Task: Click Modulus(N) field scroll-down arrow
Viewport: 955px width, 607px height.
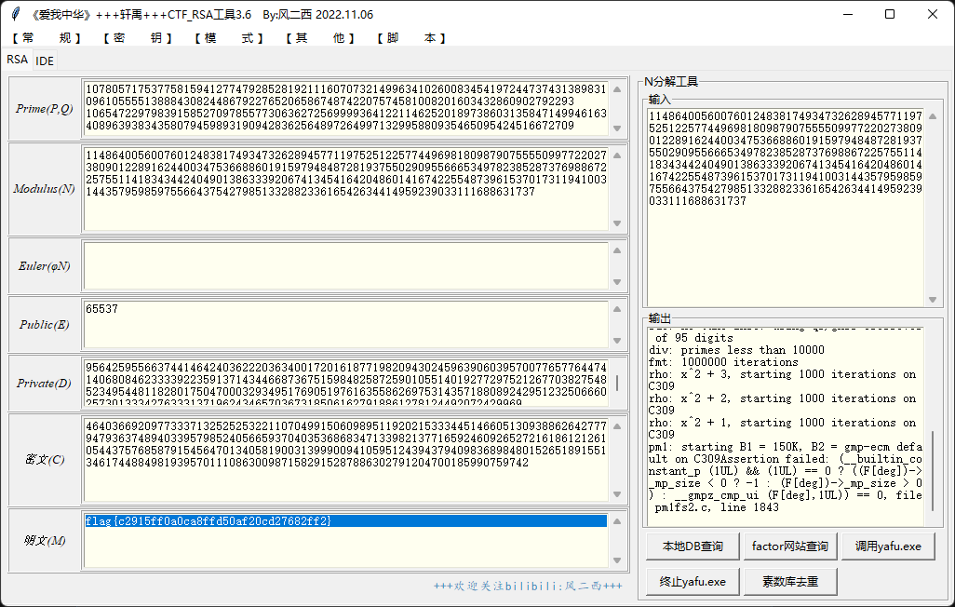Action: tap(617, 223)
